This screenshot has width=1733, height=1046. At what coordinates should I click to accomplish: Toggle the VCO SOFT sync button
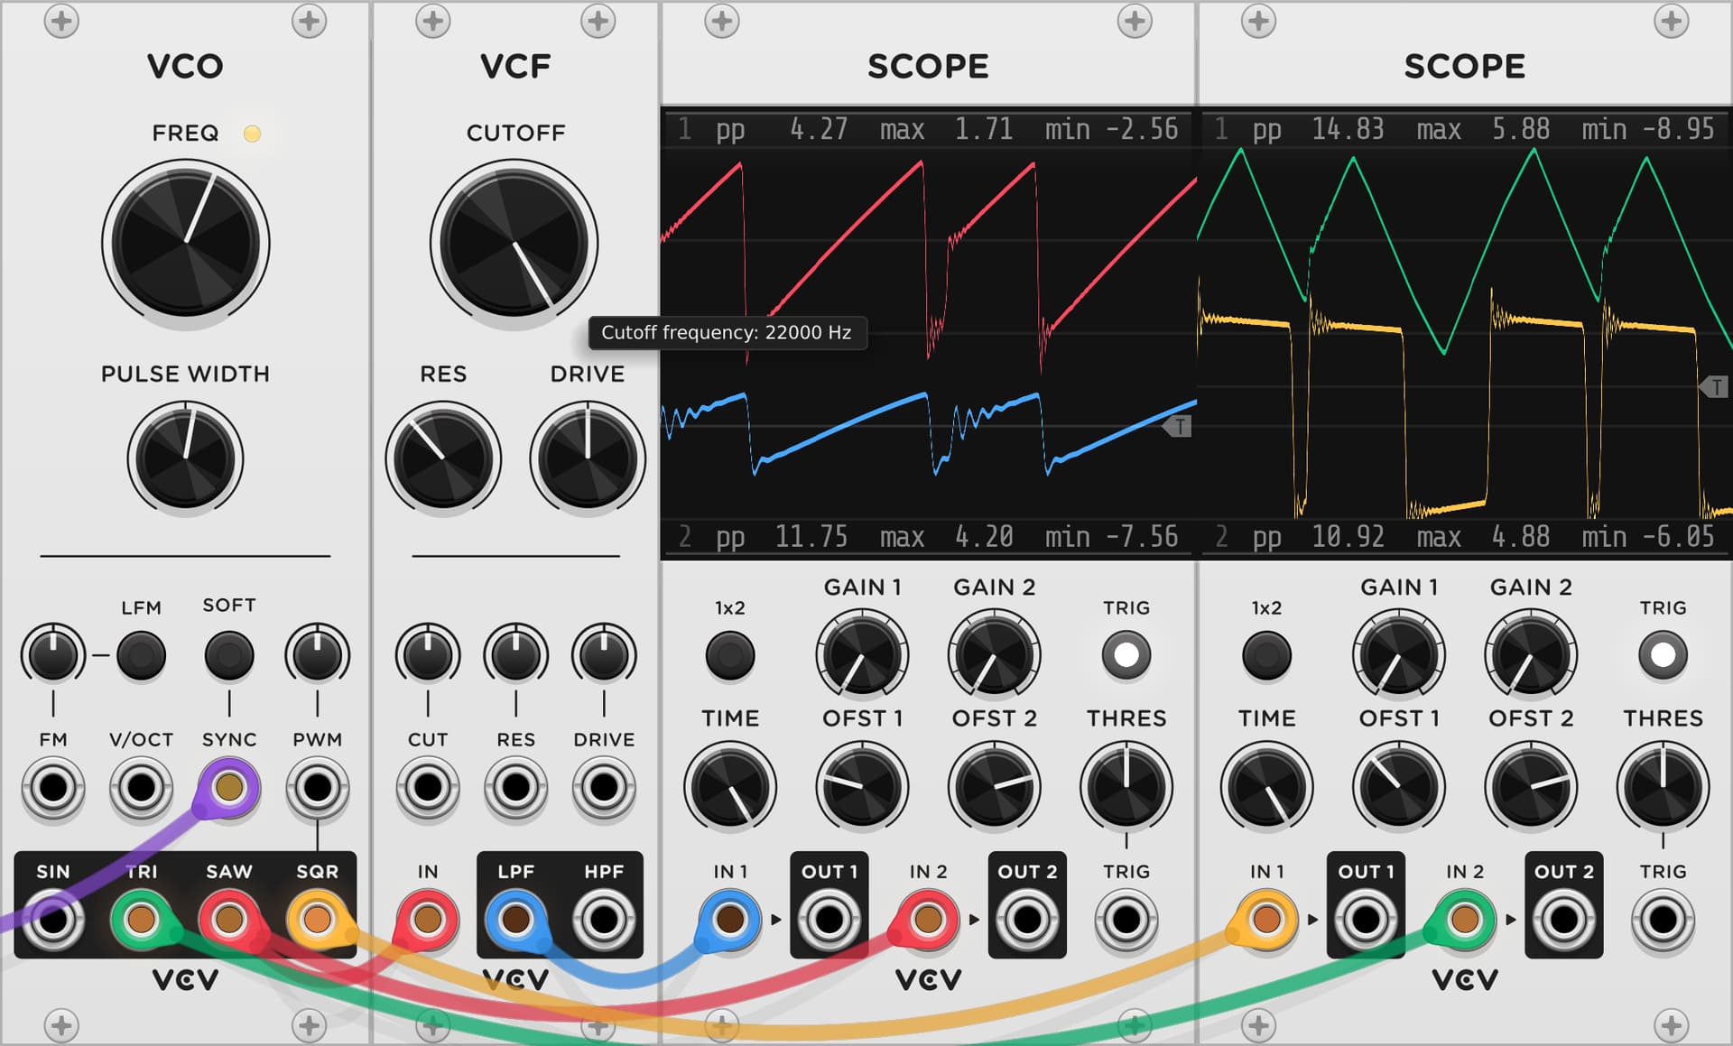pyautogui.click(x=229, y=655)
